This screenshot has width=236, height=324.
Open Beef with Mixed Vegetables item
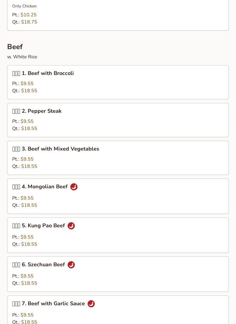pyautogui.click(x=60, y=149)
